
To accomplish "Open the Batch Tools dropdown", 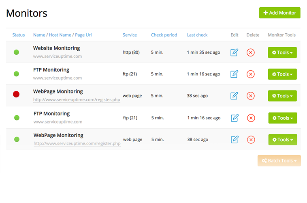I will pyautogui.click(x=279, y=161).
